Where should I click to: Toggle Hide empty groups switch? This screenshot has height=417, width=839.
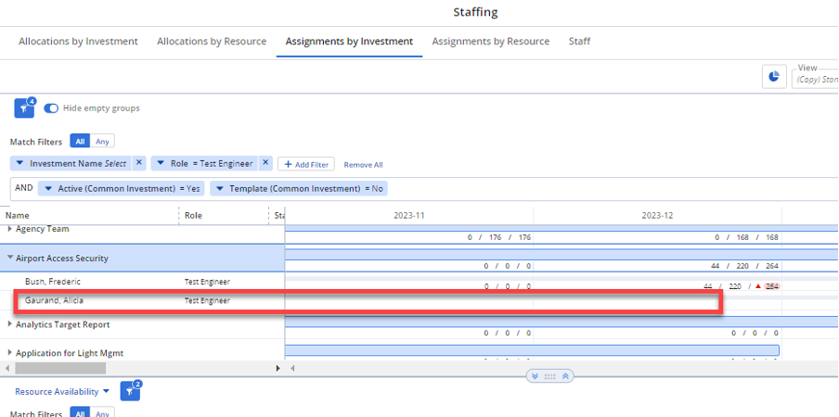point(51,108)
